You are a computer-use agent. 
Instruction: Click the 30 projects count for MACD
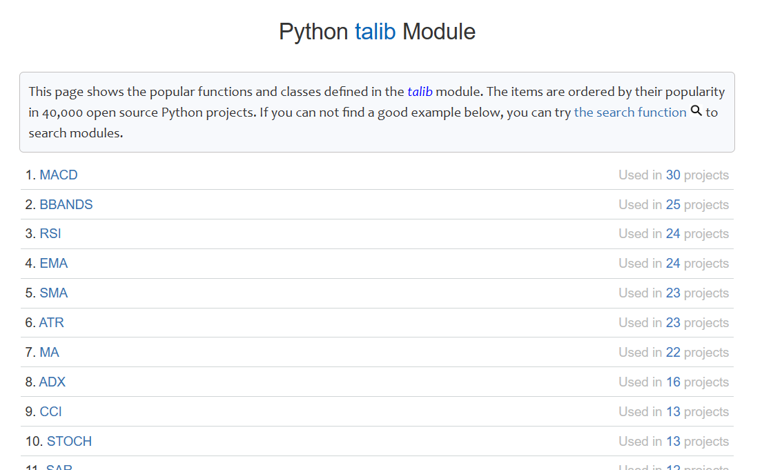pyautogui.click(x=672, y=175)
